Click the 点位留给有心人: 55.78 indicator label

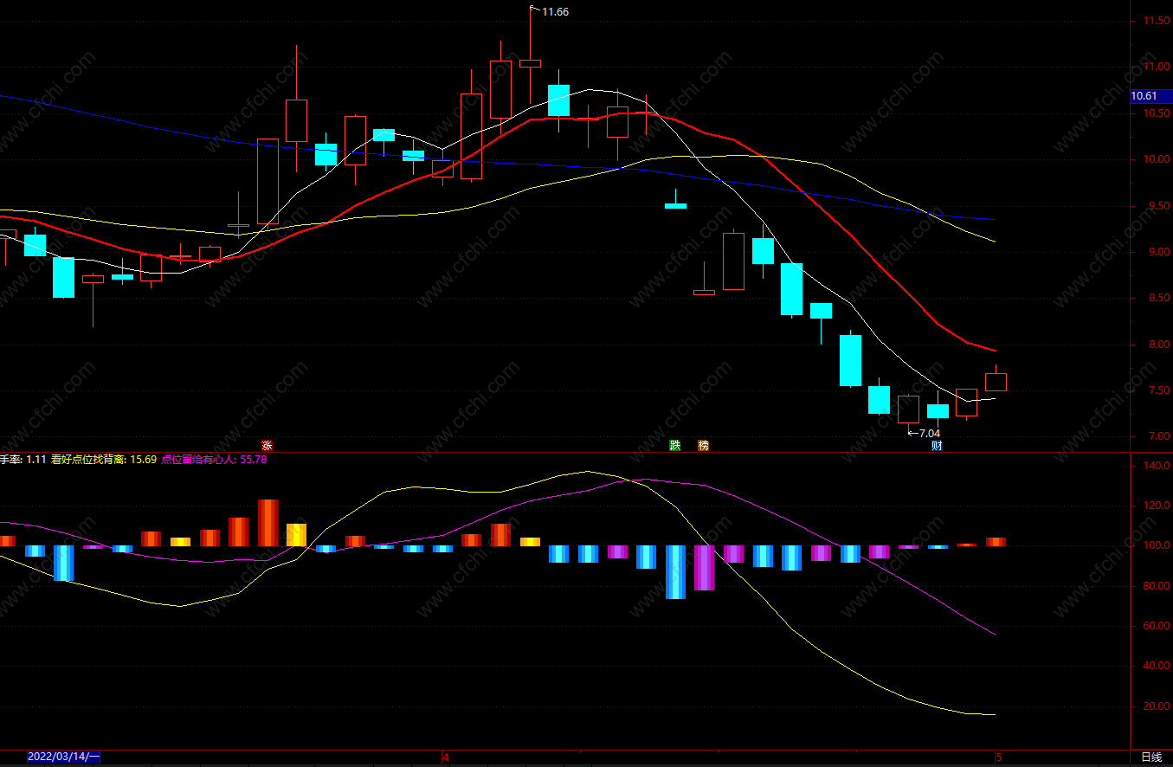[214, 460]
